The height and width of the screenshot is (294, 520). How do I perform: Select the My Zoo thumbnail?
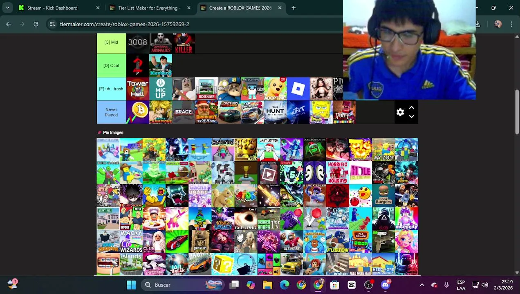tap(383, 149)
